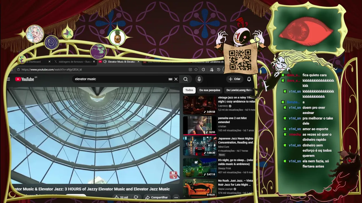Screen dimensions: 362x203
Task: Open the media control music-note icon
Action: [x=211, y=70]
